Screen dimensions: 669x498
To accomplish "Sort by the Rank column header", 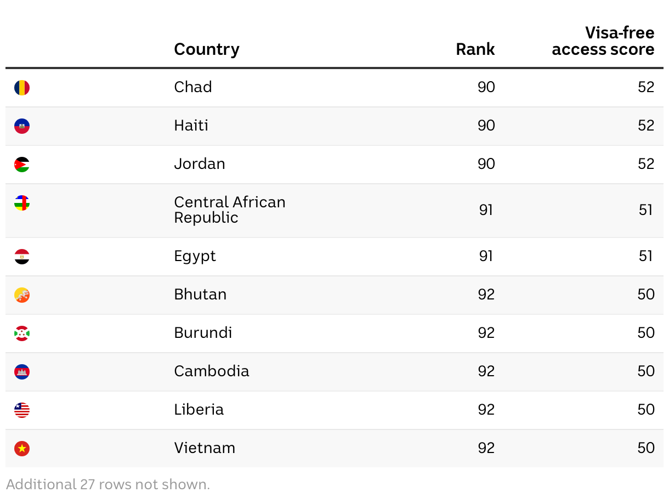I will pos(475,49).
